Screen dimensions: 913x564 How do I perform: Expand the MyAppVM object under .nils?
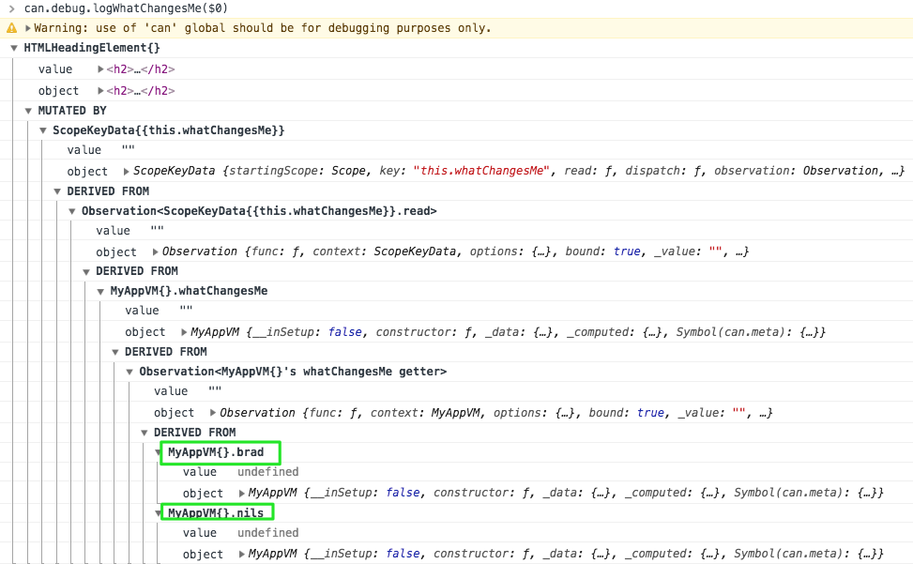(242, 554)
